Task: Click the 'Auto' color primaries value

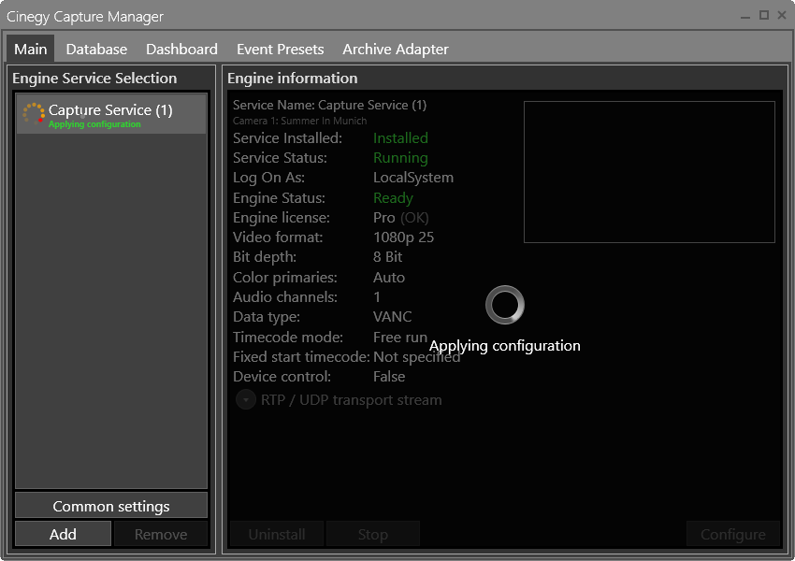Action: [x=389, y=278]
